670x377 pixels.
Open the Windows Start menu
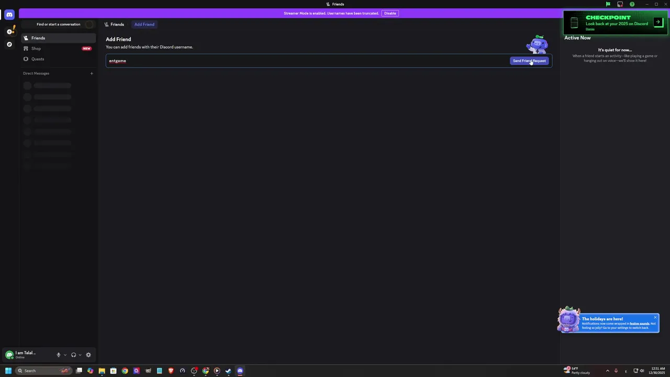[8, 371]
